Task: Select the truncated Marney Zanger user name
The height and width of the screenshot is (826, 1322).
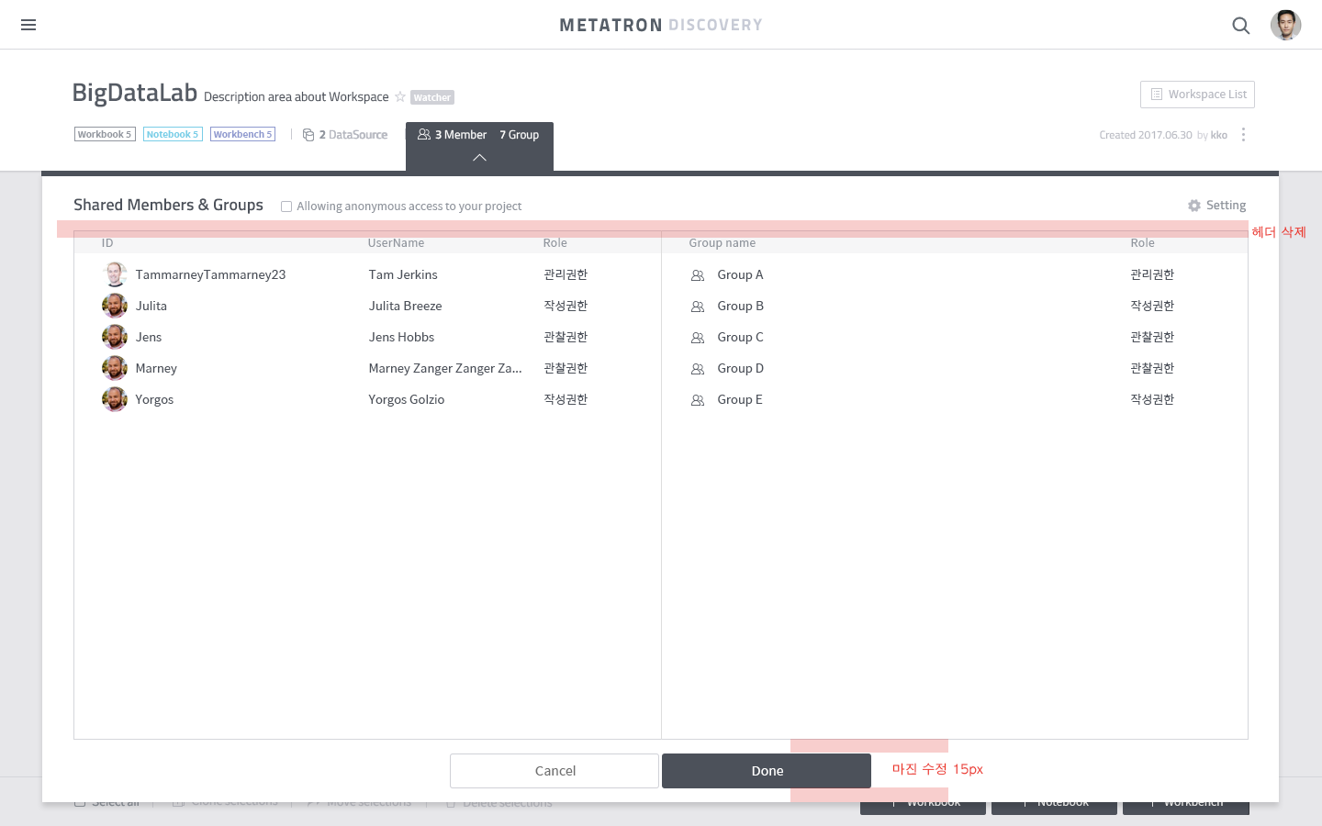Action: click(445, 368)
